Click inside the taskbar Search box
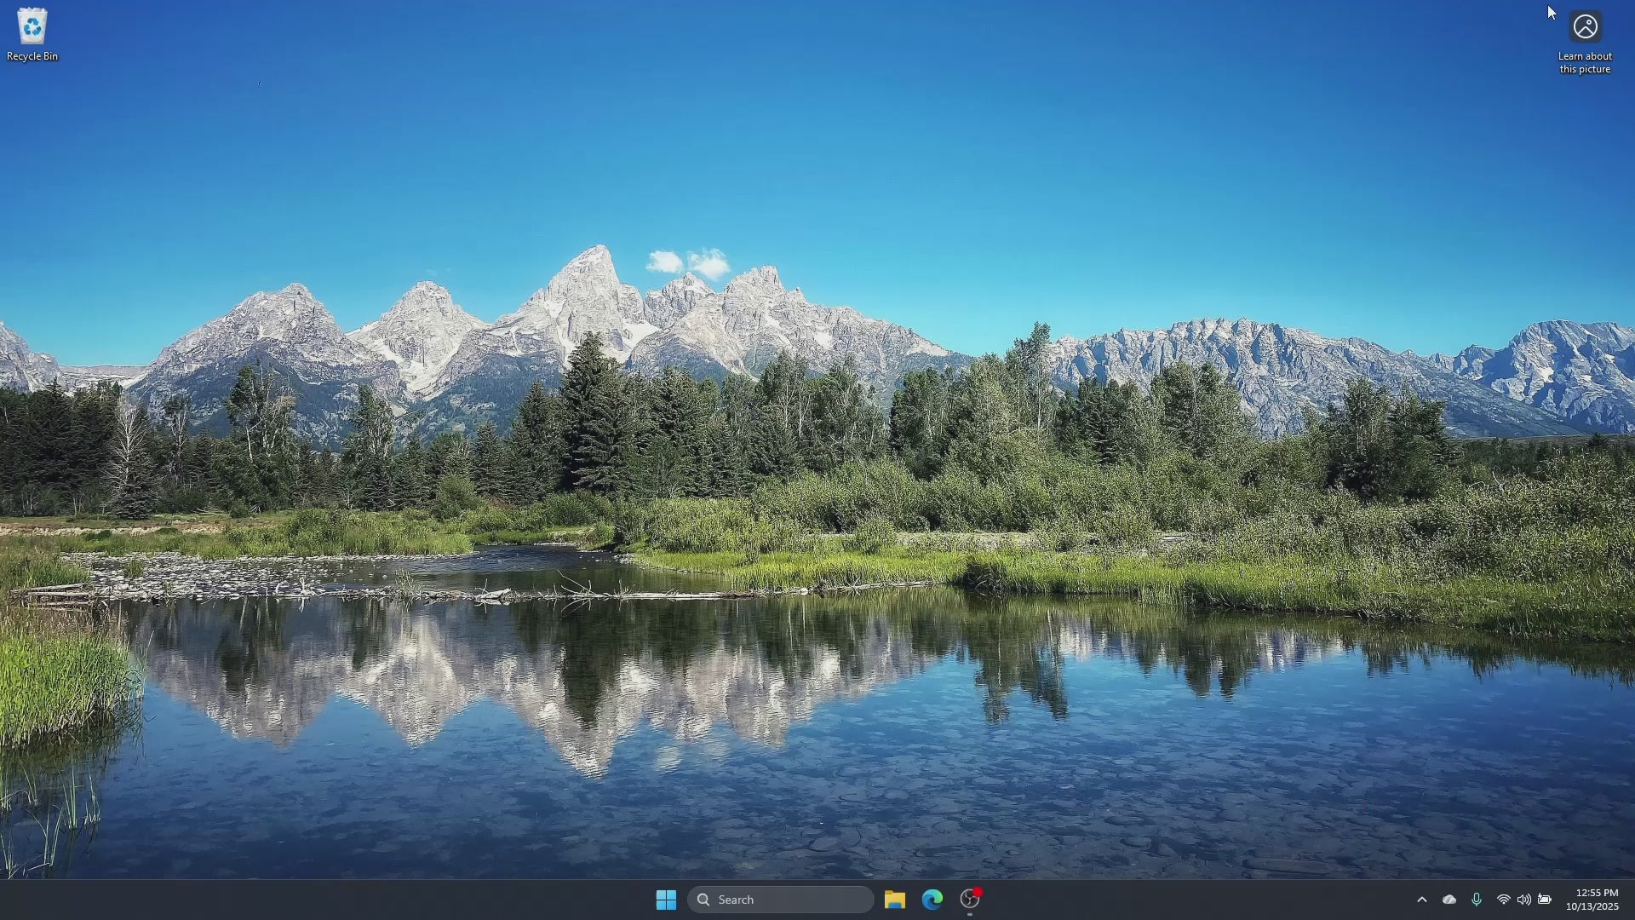The image size is (1635, 920). point(792,900)
